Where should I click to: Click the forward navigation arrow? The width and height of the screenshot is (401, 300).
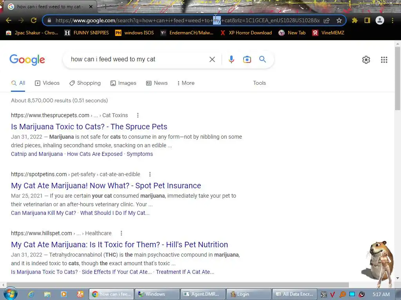tap(21, 20)
